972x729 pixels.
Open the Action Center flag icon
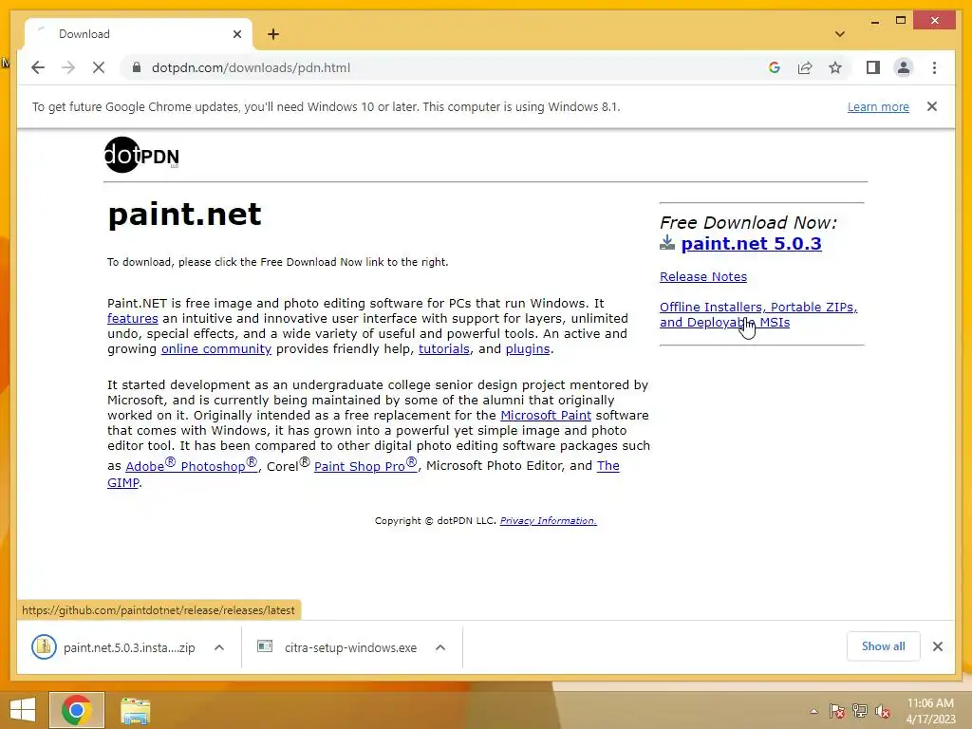pos(836,711)
